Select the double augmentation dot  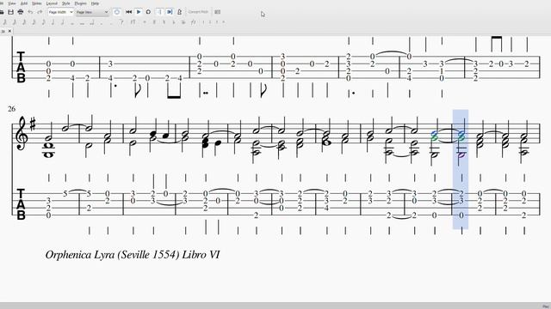111,23
